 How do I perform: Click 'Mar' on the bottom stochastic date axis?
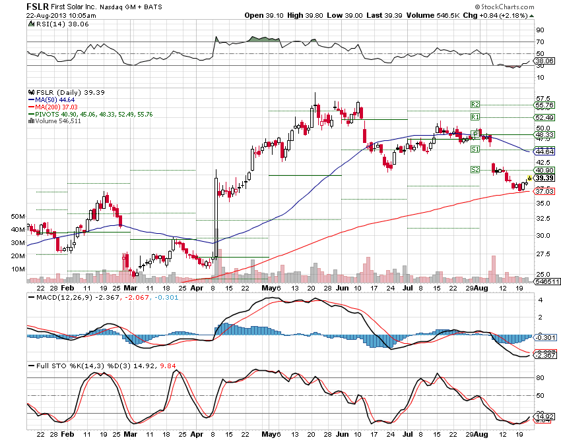click(130, 434)
